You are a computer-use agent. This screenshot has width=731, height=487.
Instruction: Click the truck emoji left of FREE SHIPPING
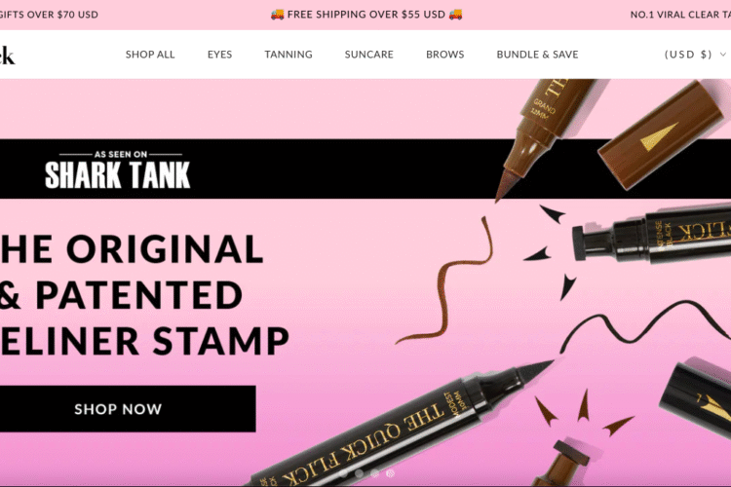(278, 15)
